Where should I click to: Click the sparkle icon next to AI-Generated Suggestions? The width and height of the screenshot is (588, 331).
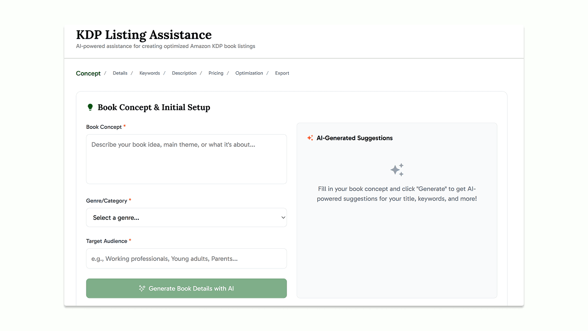(x=311, y=138)
